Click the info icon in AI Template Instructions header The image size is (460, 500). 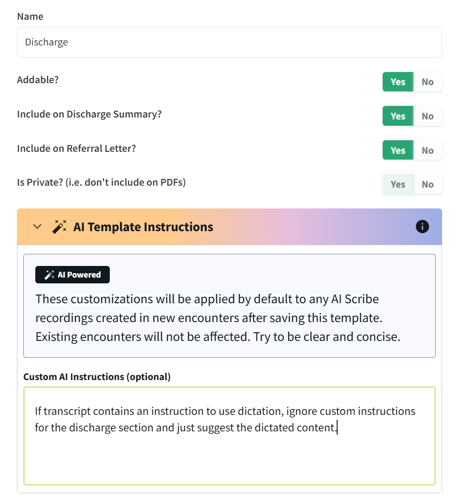point(422,226)
